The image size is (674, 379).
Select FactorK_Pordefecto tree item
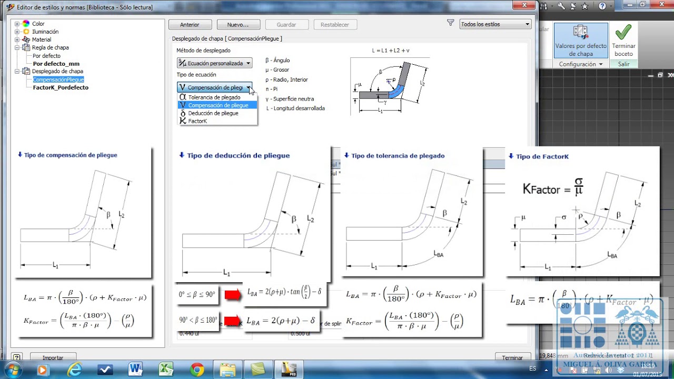click(x=61, y=87)
